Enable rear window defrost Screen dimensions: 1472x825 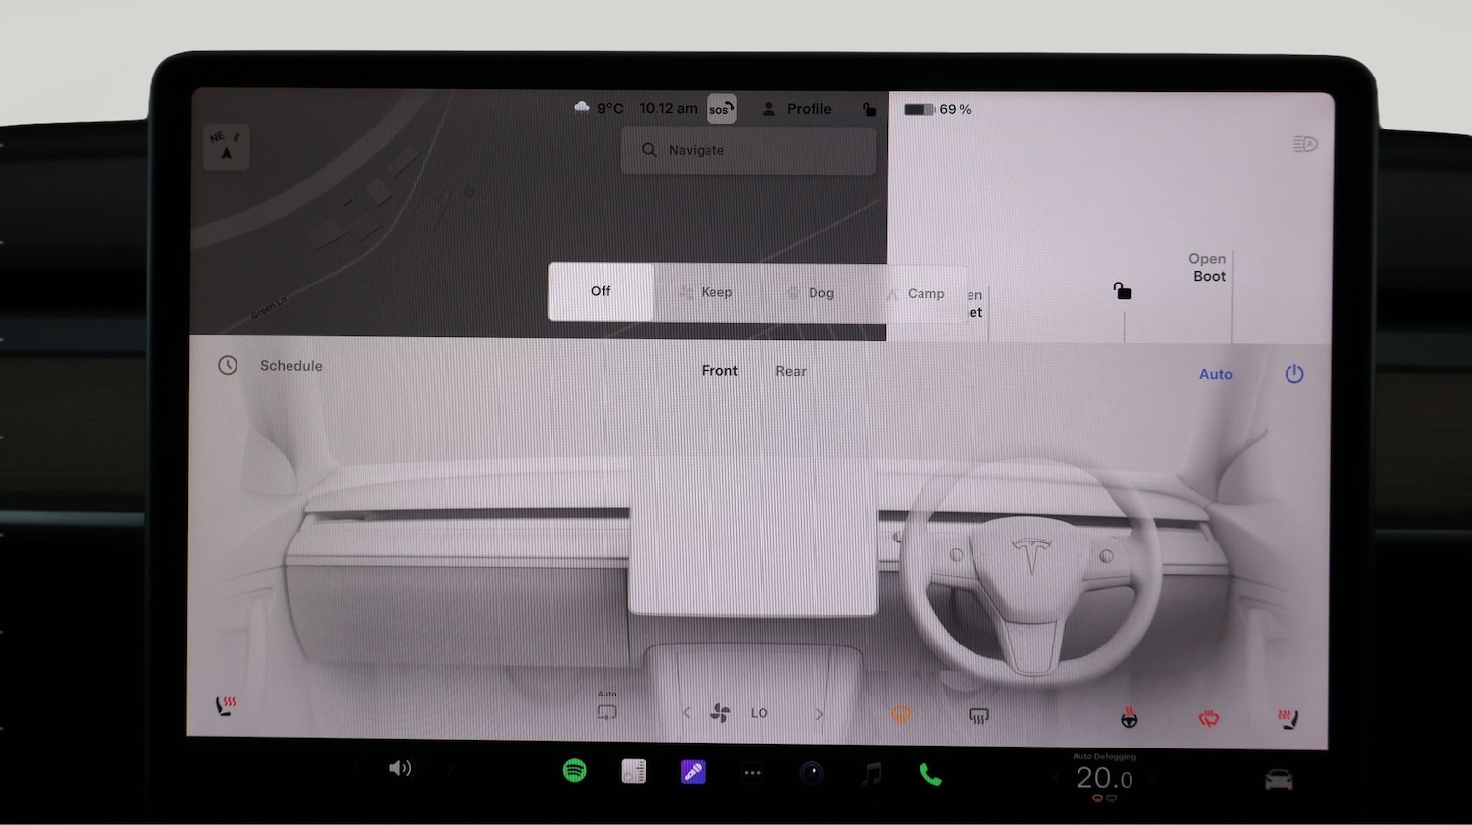pyautogui.click(x=978, y=716)
